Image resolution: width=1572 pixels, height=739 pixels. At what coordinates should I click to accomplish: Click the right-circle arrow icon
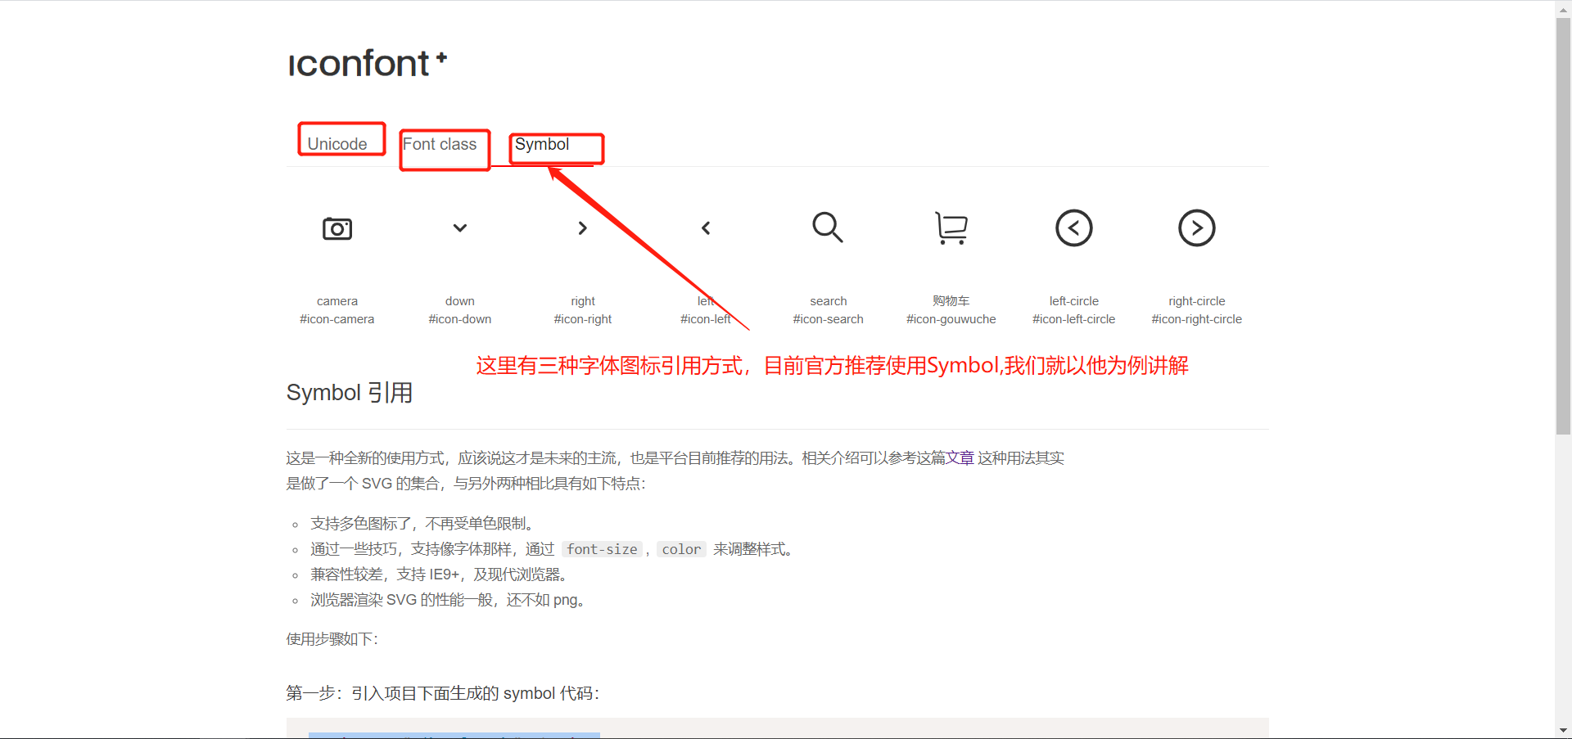click(1197, 228)
